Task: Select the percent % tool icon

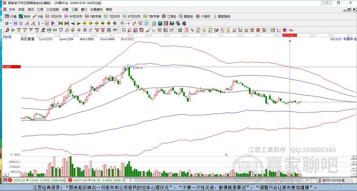Action: [x=192, y=30]
